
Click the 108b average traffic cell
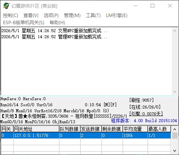pyautogui.click(x=135, y=135)
